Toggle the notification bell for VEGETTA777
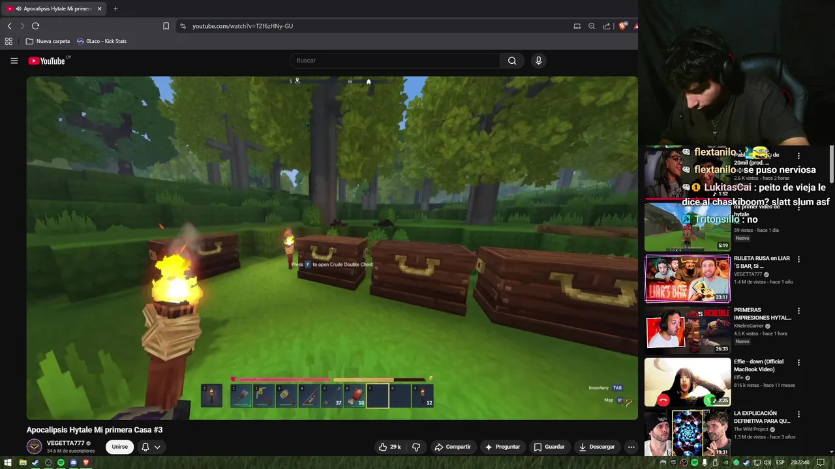The width and height of the screenshot is (835, 469). click(x=145, y=447)
